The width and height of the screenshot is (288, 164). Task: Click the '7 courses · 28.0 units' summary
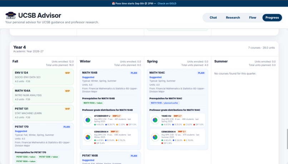(261, 48)
